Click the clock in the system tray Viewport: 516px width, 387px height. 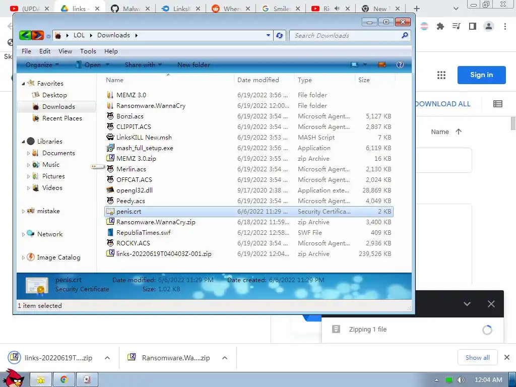(x=488, y=380)
